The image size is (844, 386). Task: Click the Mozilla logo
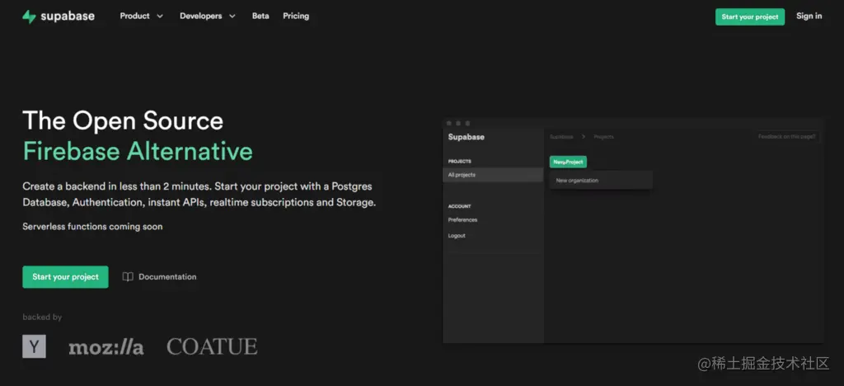point(106,348)
